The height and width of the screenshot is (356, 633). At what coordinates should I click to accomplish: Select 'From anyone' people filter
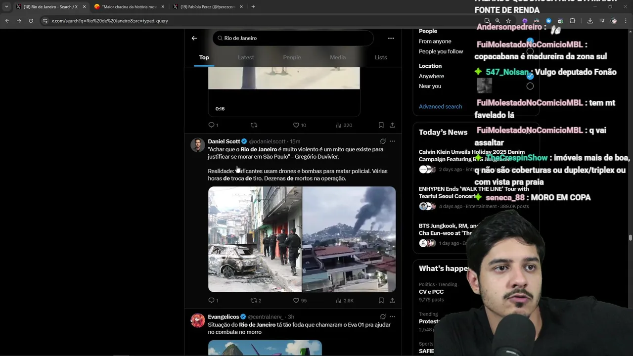[x=530, y=42]
